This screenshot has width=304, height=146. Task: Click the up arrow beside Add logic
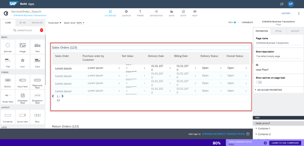point(248,134)
